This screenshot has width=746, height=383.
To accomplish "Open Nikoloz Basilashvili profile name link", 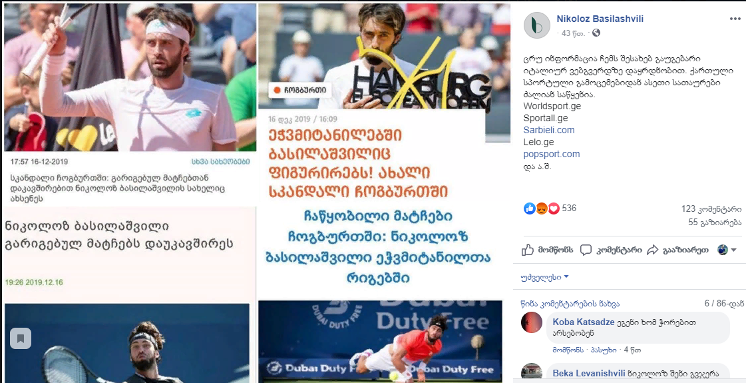I will tap(600, 19).
